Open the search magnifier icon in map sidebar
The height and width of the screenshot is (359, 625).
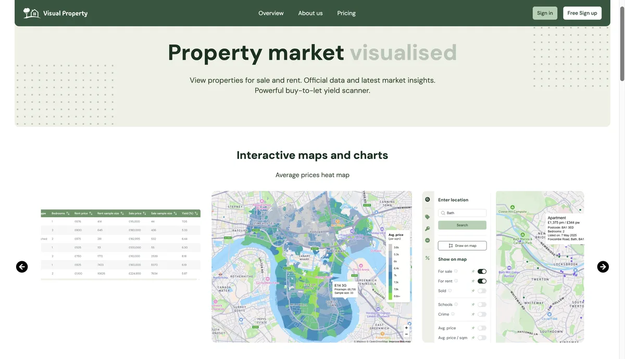(428, 200)
